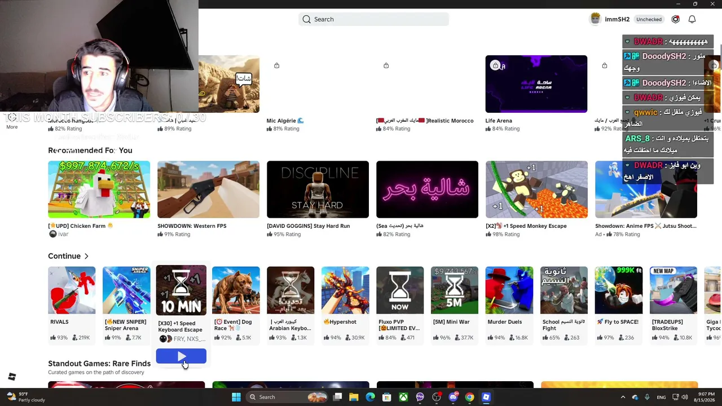722x406 pixels.
Task: Open the Sniper Arena game thumbnail
Action: 126,290
